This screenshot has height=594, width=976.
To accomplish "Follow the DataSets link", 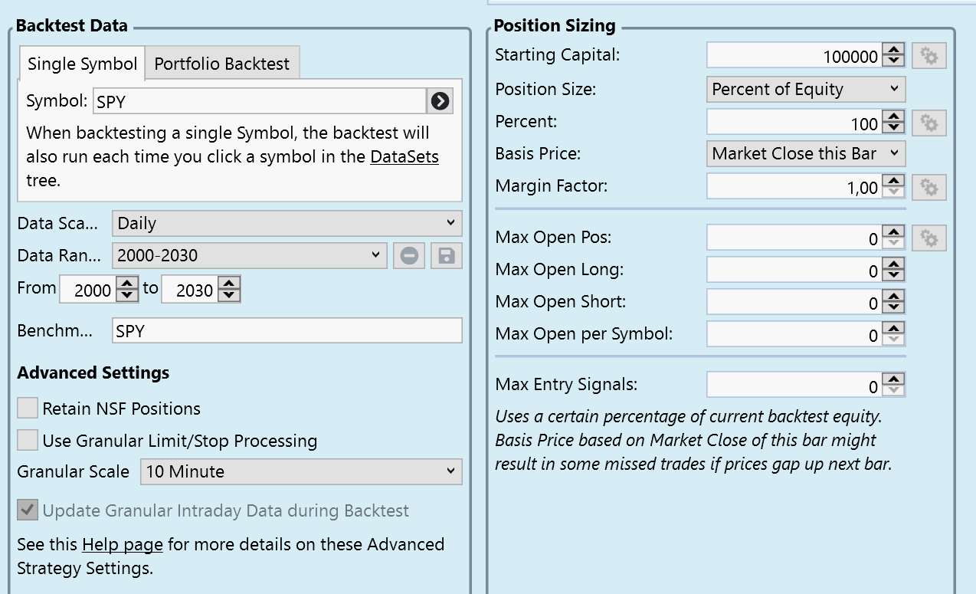I will click(x=404, y=158).
